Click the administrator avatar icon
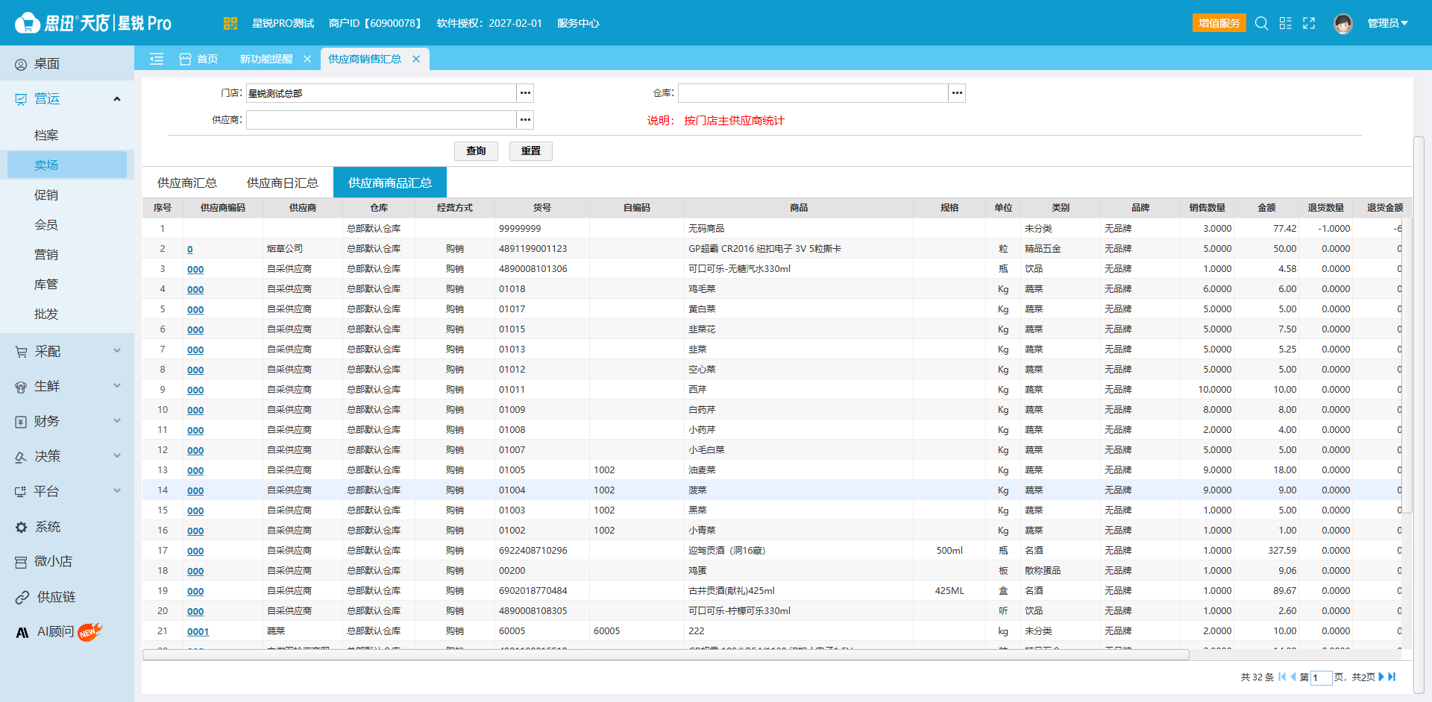Image resolution: width=1432 pixels, height=702 pixels. tap(1343, 23)
